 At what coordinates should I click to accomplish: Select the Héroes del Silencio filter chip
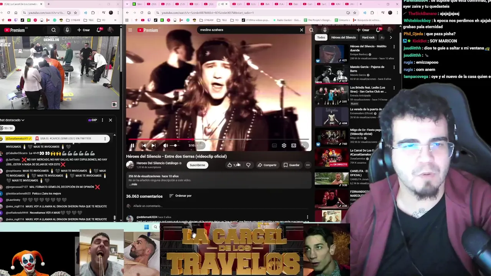coord(343,38)
